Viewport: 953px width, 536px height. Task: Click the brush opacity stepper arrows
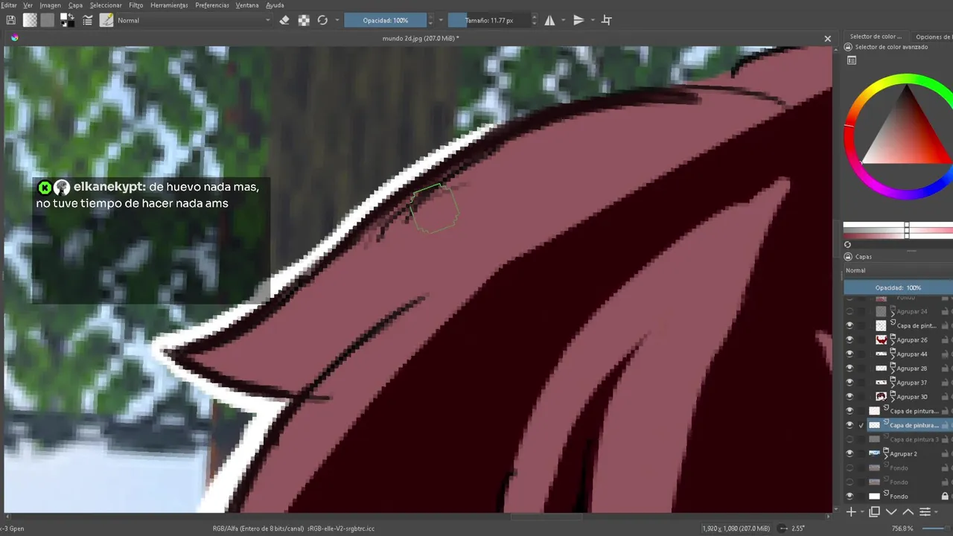pos(430,20)
